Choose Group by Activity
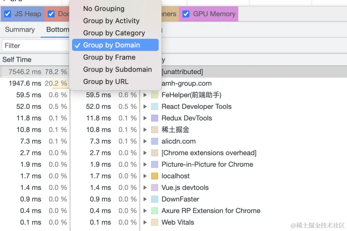 click(x=111, y=21)
